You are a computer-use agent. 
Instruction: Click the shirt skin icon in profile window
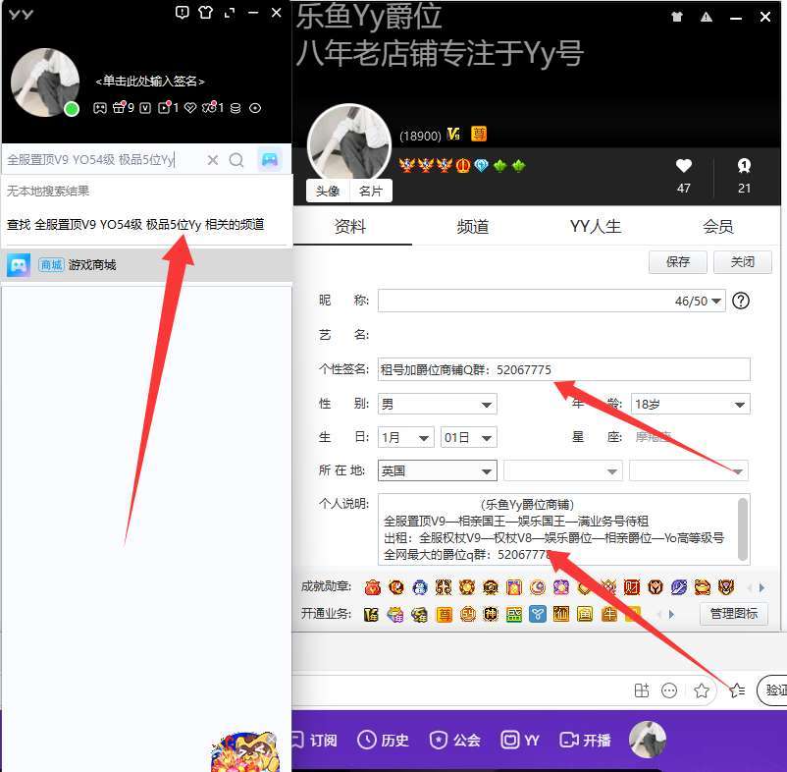click(677, 17)
